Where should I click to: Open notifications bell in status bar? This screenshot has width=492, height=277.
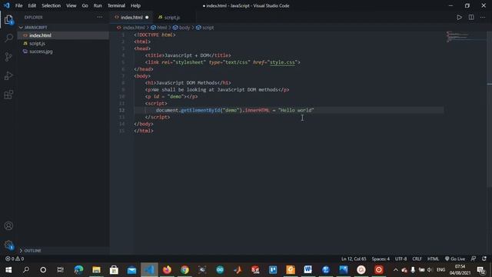484,259
